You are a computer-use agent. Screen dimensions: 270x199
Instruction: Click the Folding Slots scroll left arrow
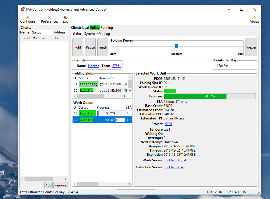(75, 96)
